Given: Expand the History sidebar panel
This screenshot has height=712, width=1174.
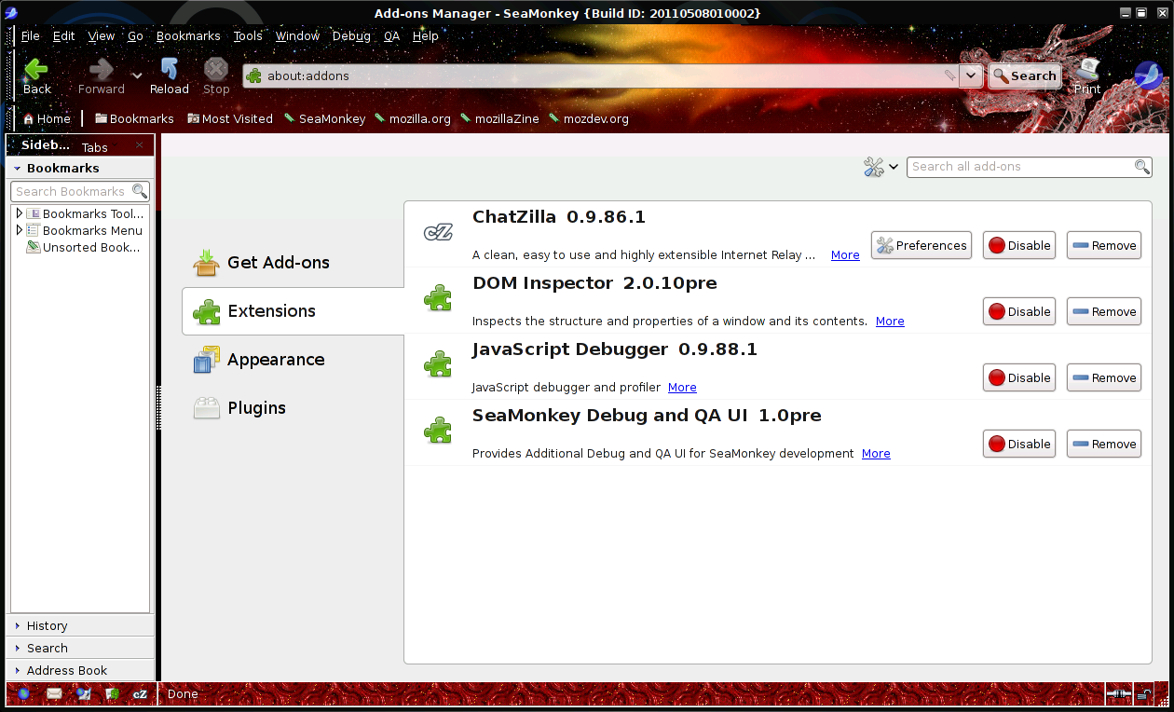Looking at the screenshot, I should tap(47, 626).
